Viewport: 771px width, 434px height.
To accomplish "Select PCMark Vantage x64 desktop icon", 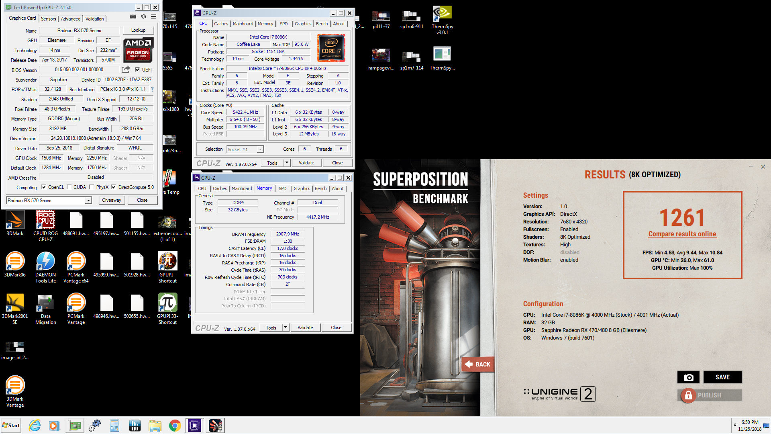I will [76, 268].
